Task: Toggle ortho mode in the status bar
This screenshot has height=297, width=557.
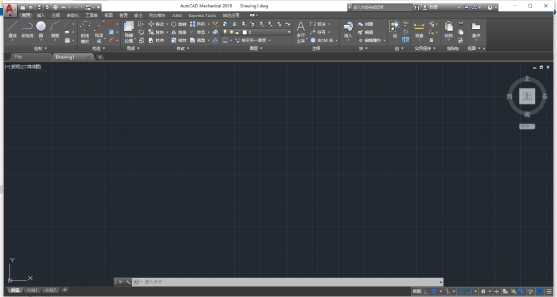Action: click(426, 291)
